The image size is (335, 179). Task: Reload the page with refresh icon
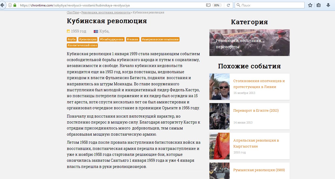[x=228, y=5]
